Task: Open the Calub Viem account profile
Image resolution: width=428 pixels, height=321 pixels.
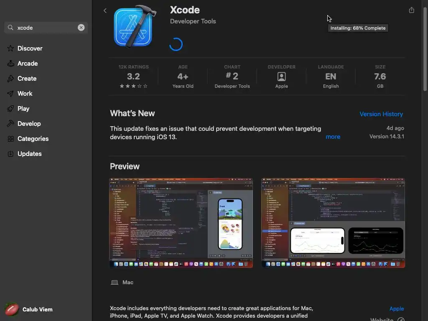Action: pos(29,309)
